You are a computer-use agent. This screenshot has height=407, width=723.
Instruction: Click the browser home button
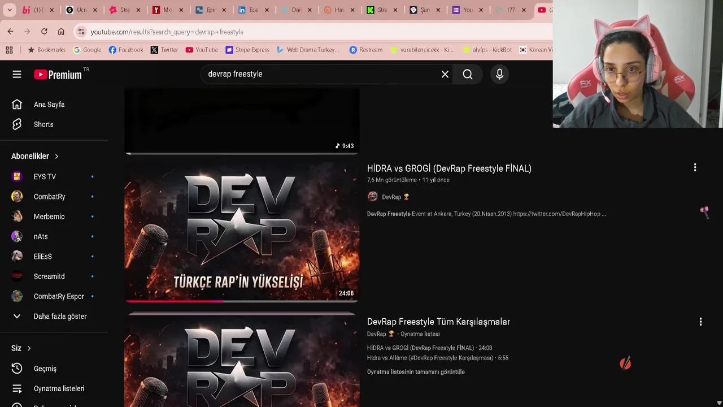[x=61, y=32]
